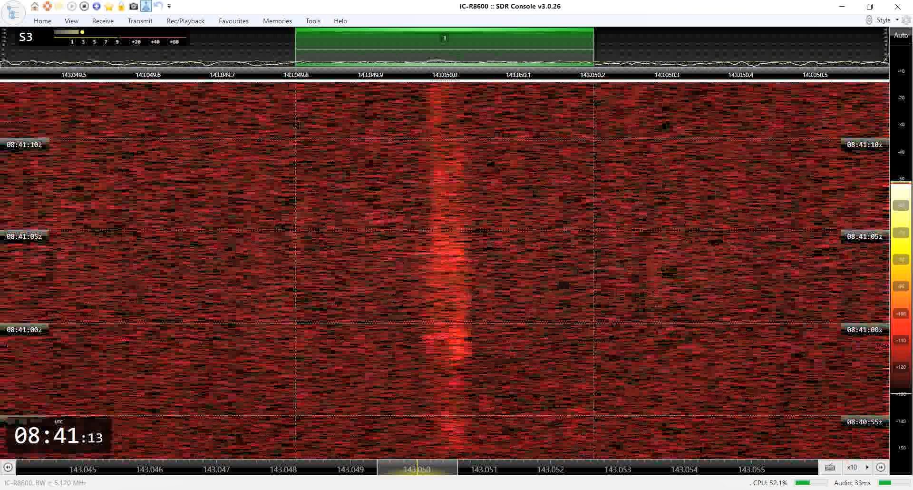
Task: Click the camera screenshot icon
Action: (x=134, y=6)
